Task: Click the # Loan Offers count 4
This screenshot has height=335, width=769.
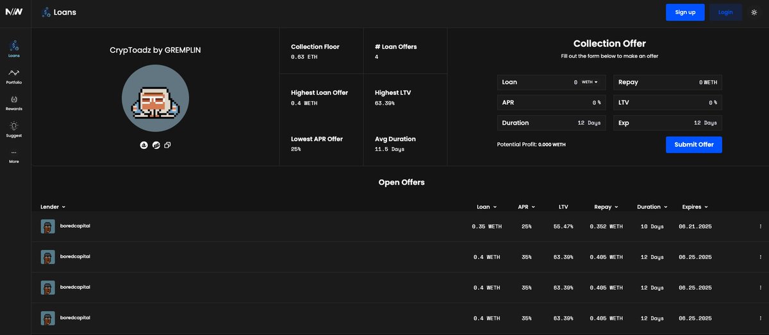Action: (x=376, y=57)
